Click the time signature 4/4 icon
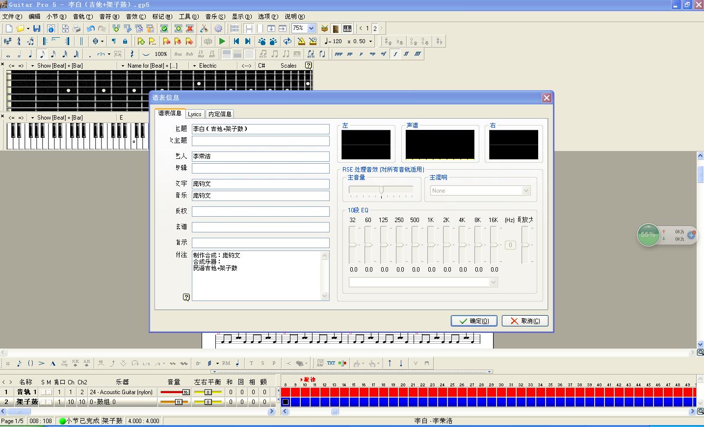 [x=19, y=41]
